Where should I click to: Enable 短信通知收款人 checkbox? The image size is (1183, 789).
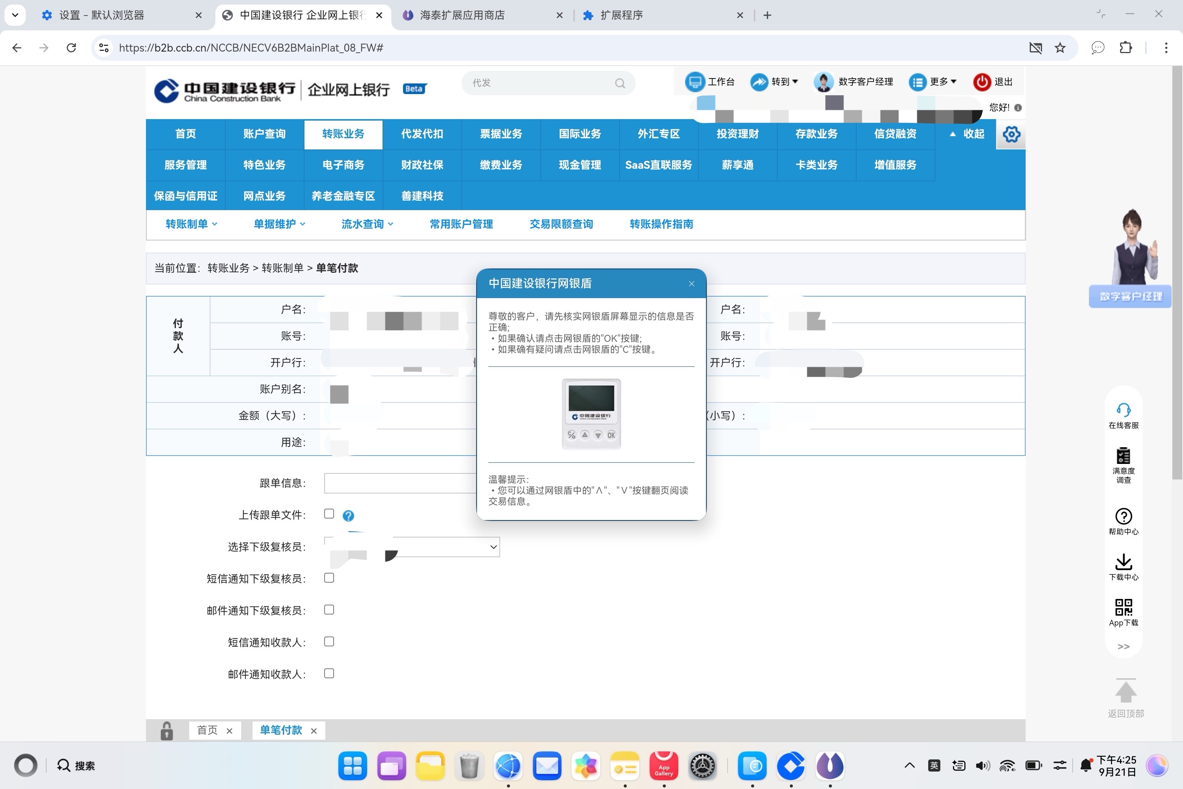329,641
